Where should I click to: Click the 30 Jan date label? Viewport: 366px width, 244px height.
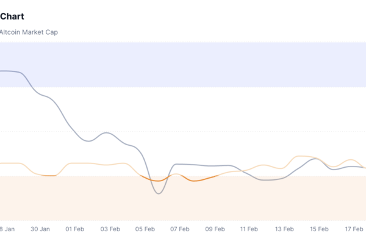point(40,229)
